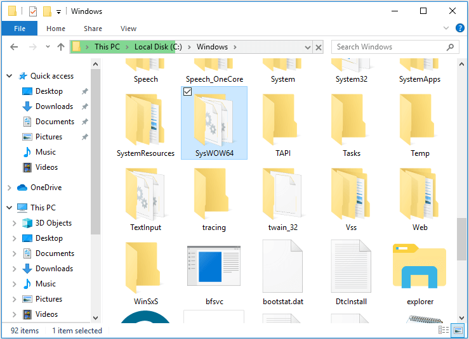Click Windows breadcrumb in address bar
Viewport: 469px width, 339px height.
pyautogui.click(x=212, y=47)
